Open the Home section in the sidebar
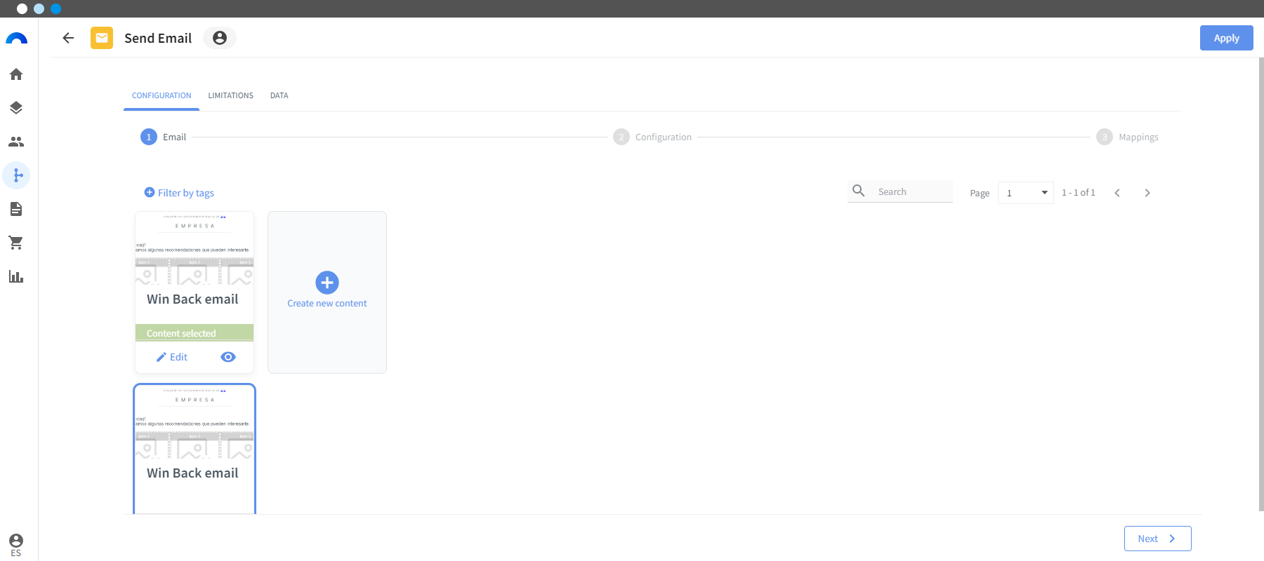 coord(16,74)
